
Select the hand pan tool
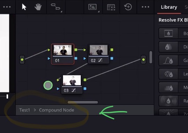click(x=38, y=7)
